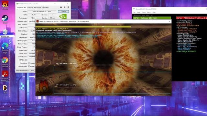This screenshot has height=116, width=207.
Task: Minimize the GPU Shark window
Action: [201, 9]
